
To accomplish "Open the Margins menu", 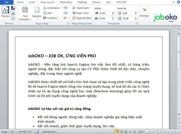I will pyautogui.click(x=37, y=13).
